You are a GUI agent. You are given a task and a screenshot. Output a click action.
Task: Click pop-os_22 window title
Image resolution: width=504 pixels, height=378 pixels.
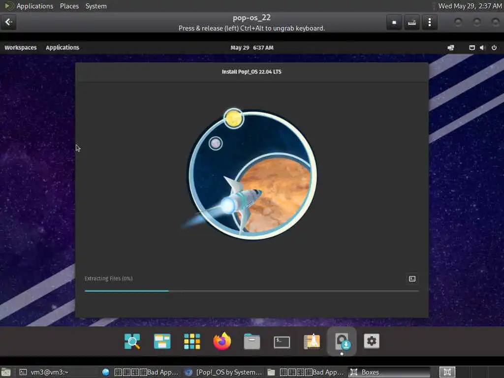click(x=252, y=18)
